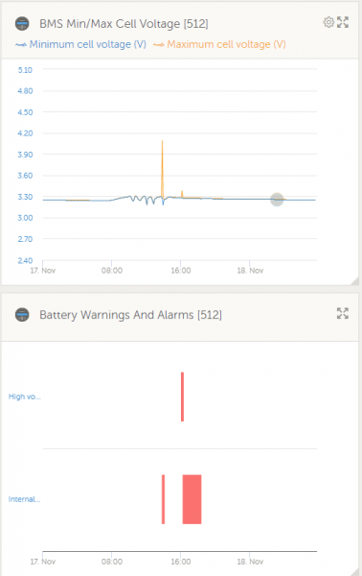Expand Battery Warnings And Alarms widget fullscreen

[343, 313]
